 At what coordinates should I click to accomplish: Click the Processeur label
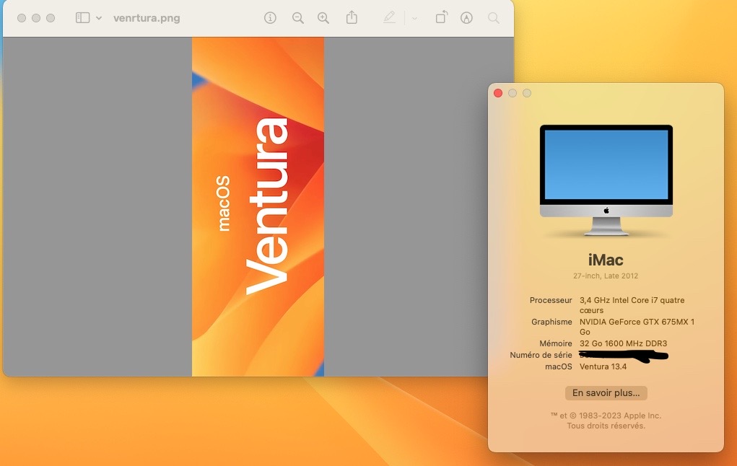click(x=551, y=300)
